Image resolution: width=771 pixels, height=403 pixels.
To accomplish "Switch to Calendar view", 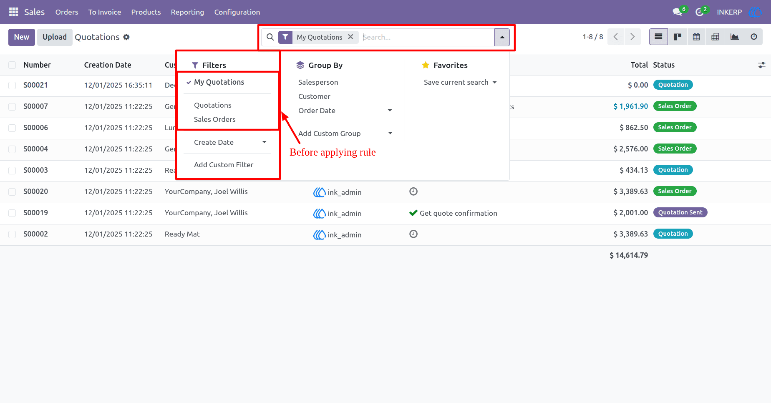I will (x=696, y=37).
